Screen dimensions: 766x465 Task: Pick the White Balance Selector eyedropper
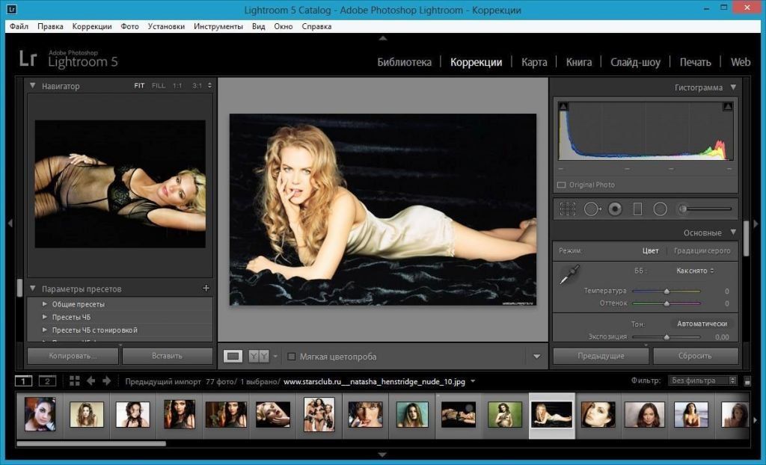pyautogui.click(x=569, y=274)
